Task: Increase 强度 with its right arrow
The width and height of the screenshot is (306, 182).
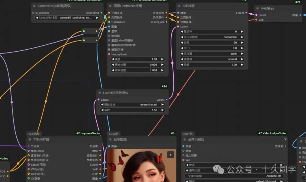Action: pos(162,59)
